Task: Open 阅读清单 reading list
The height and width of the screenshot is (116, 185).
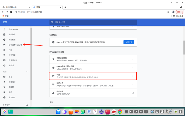Action: (x=178, y=16)
